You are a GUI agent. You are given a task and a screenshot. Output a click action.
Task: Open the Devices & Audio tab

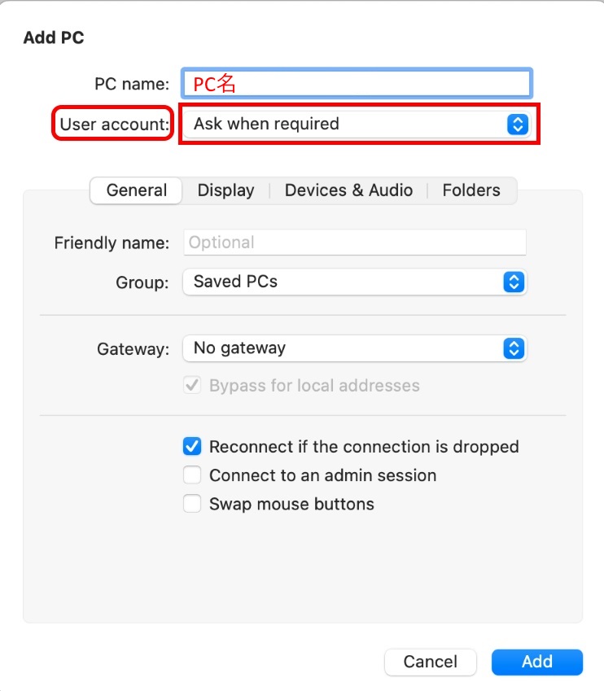click(x=348, y=190)
